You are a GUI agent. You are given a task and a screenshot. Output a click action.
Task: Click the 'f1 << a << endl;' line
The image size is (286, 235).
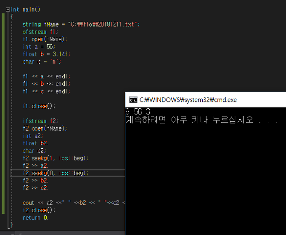point(47,76)
